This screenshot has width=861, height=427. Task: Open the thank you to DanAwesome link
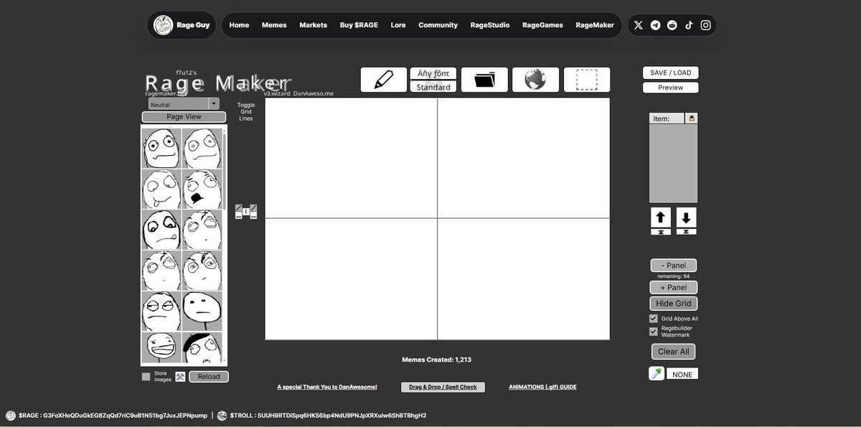tap(327, 387)
